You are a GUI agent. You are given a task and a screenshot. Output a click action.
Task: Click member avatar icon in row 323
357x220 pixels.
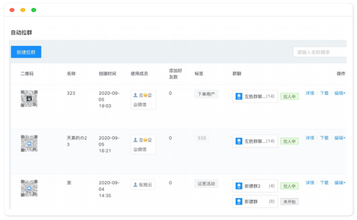[x=135, y=95]
